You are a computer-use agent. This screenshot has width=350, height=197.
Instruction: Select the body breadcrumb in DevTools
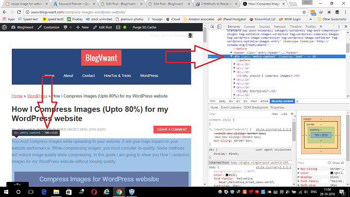coord(222,101)
